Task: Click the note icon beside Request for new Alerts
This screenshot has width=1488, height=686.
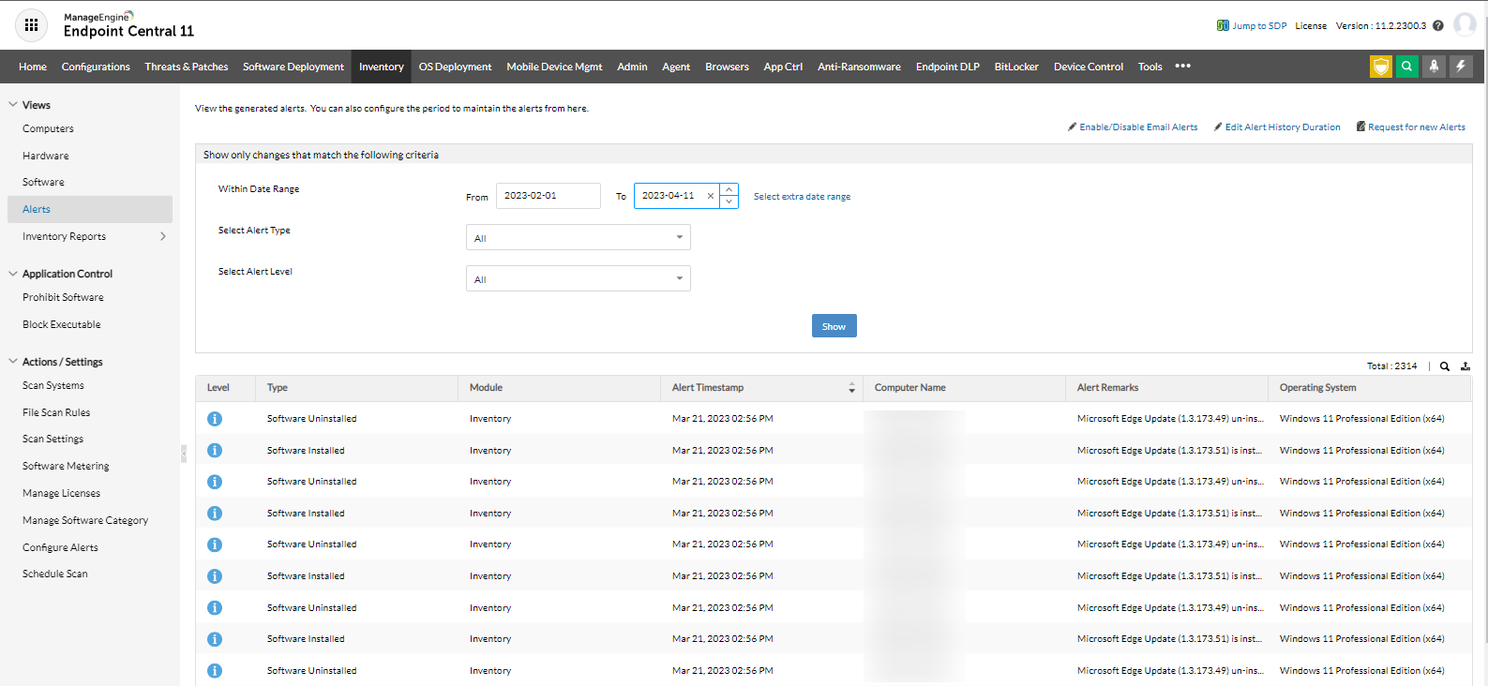Action: pyautogui.click(x=1360, y=127)
